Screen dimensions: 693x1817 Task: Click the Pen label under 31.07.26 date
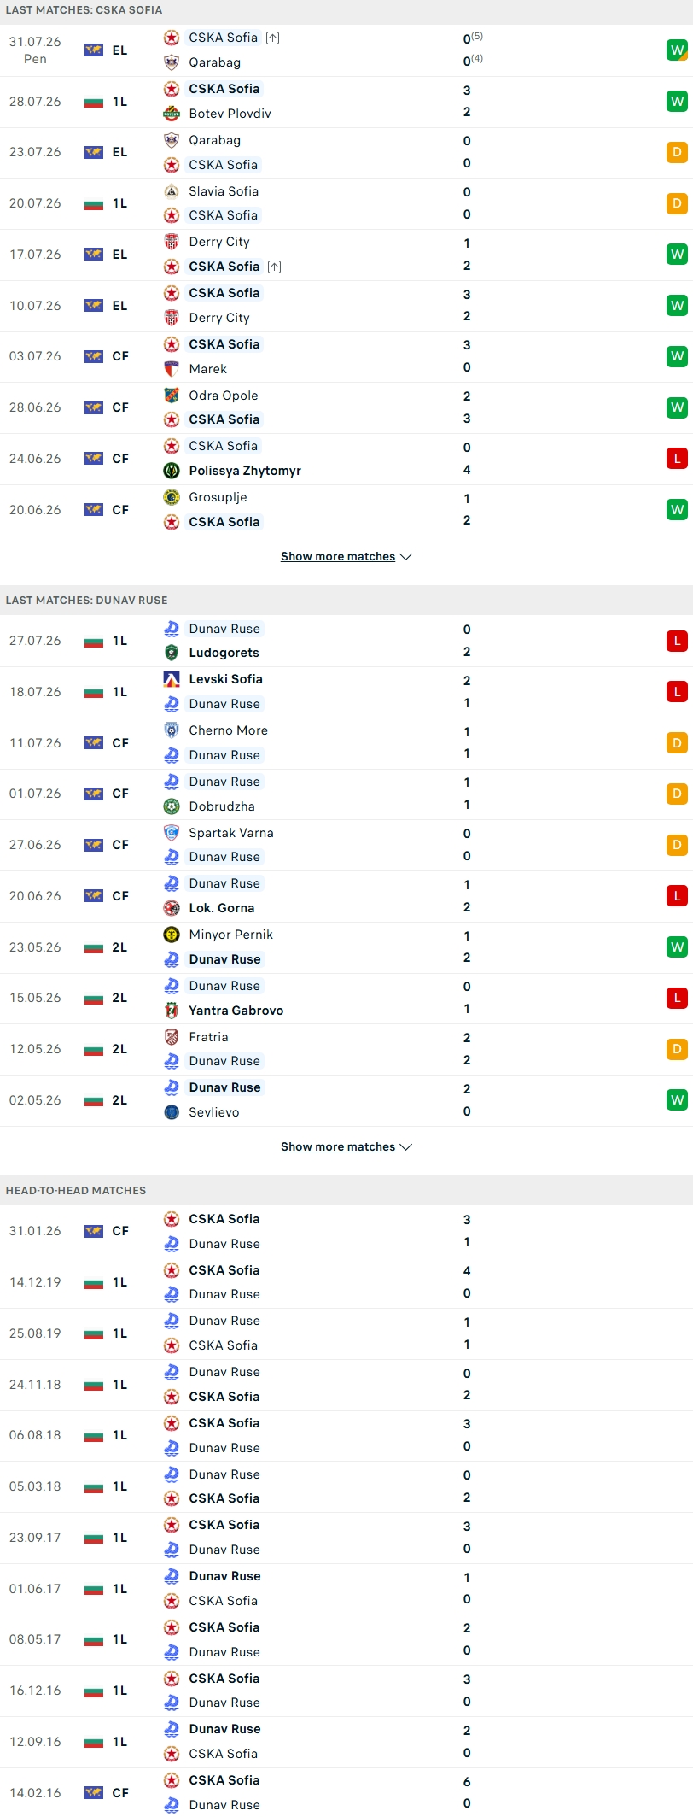35,59
